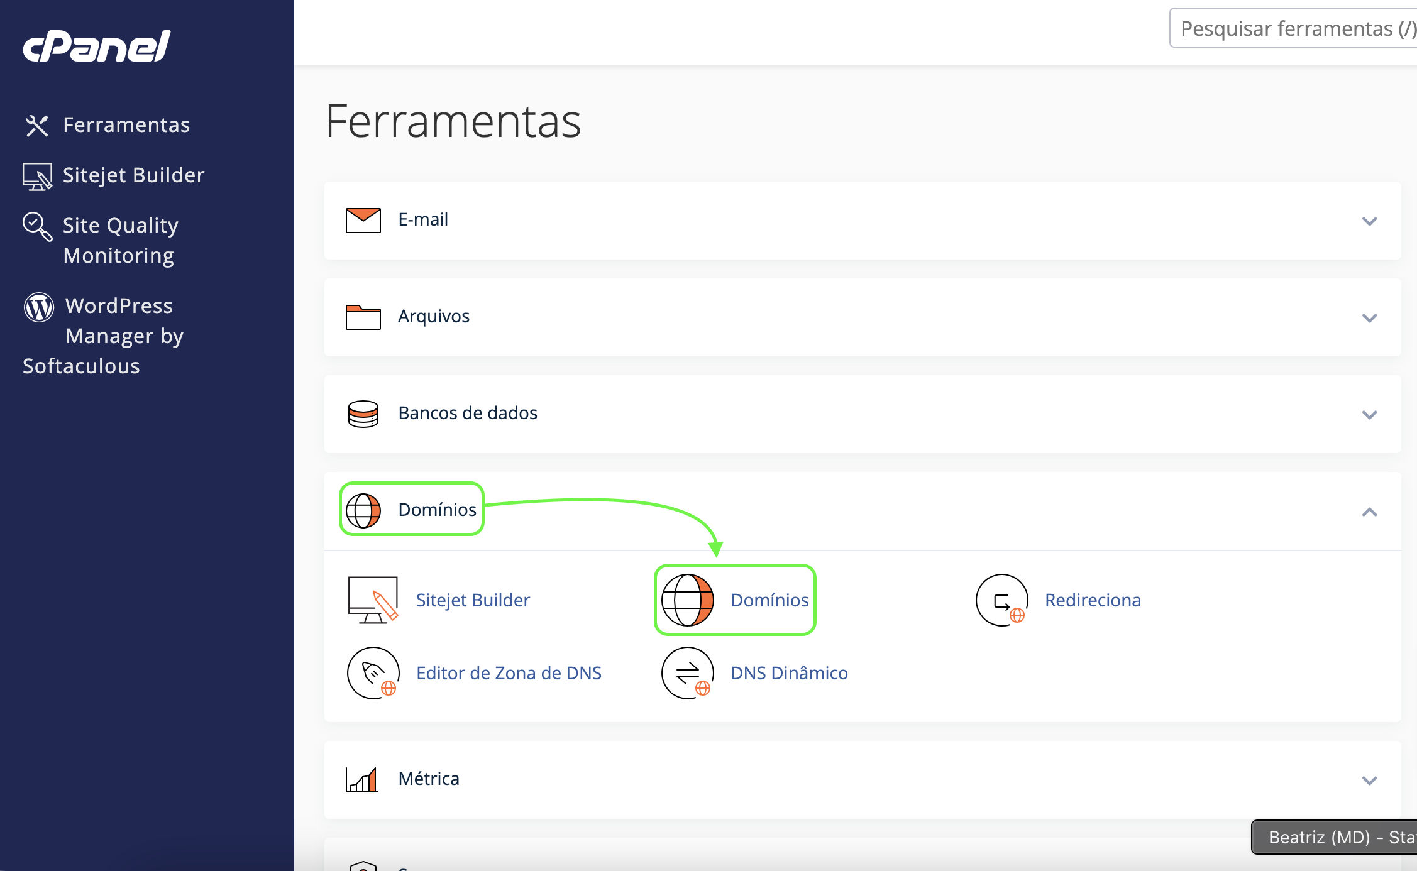The image size is (1417, 871).
Task: Click the Bancos de dados section title
Action: pos(468,413)
